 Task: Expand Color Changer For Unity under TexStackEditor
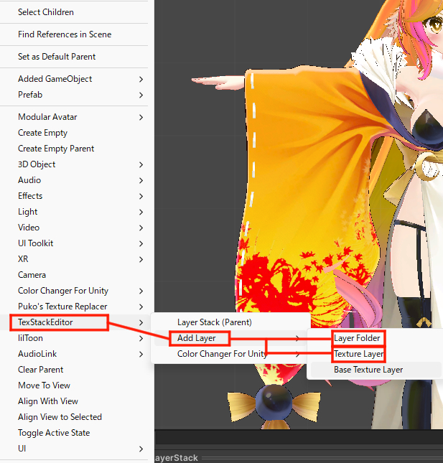[222, 354]
